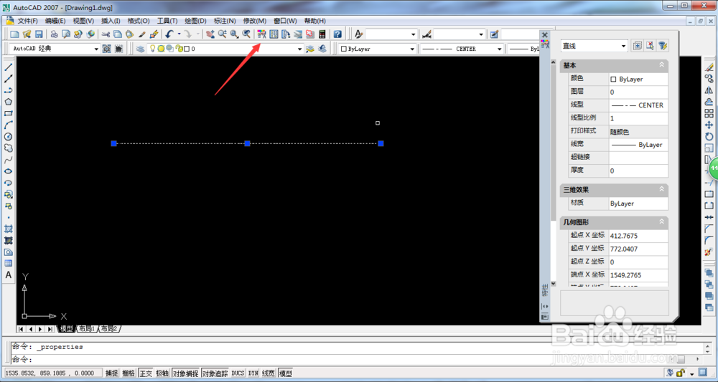This screenshot has height=382, width=718.
Task: Select the Polygon draw tool
Action: tap(8, 102)
